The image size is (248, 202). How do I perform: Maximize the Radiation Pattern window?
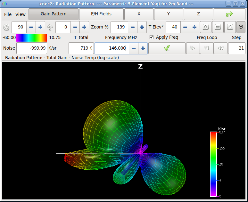click(236, 4)
